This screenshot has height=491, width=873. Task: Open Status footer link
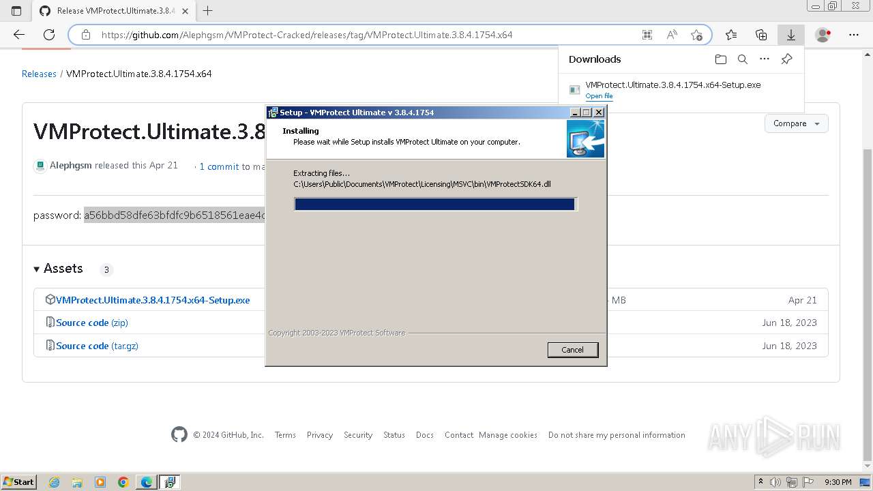click(394, 435)
